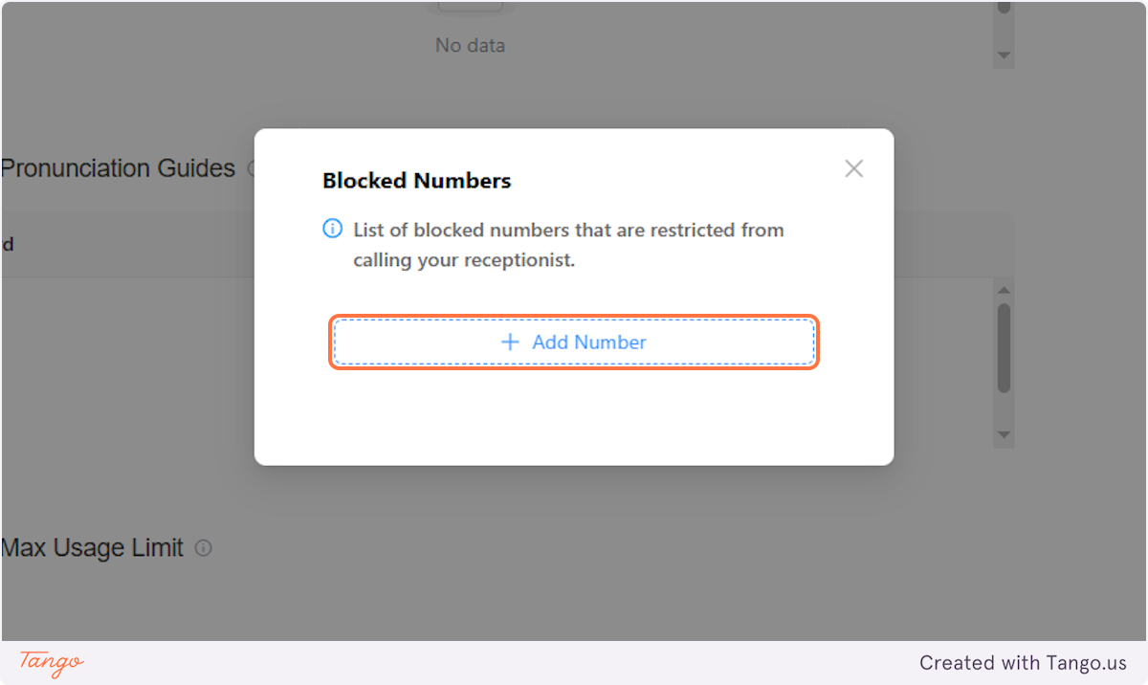1148x685 pixels.
Task: Close the Blocked Numbers dialog
Action: (853, 167)
